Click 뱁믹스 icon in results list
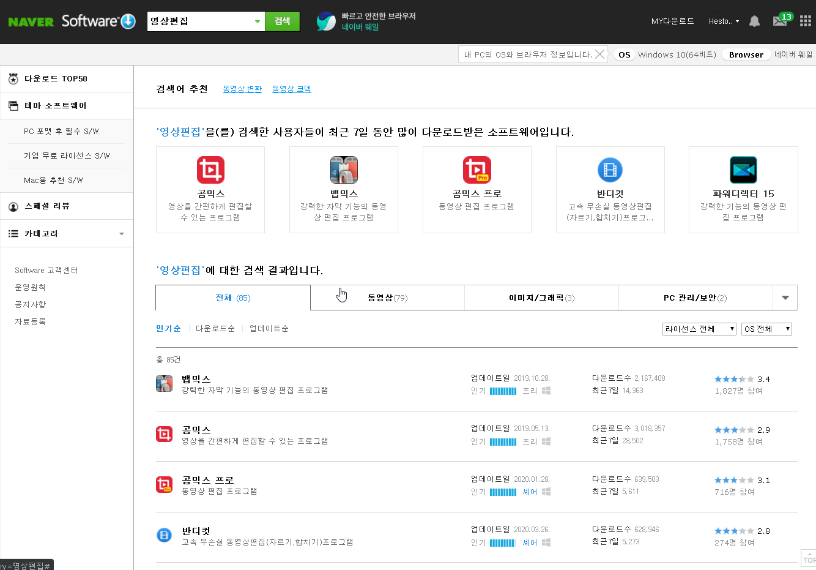Viewport: 816px width, 570px height. [164, 384]
